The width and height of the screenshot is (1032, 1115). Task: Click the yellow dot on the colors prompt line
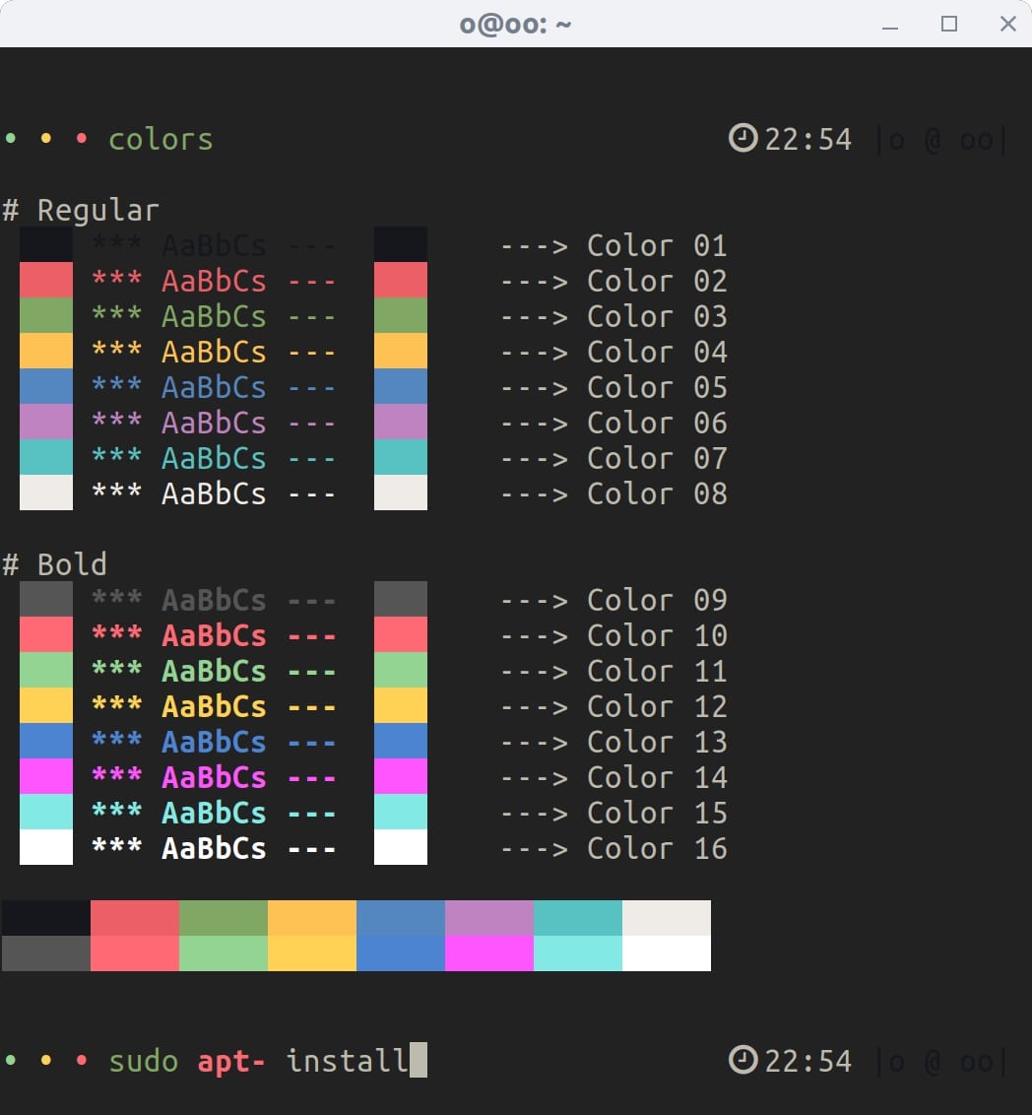point(46,139)
